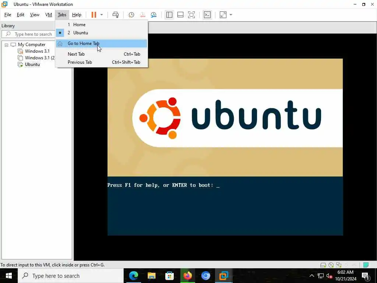Open Firefox from taskbar
377x283 pixels.
pos(188,276)
